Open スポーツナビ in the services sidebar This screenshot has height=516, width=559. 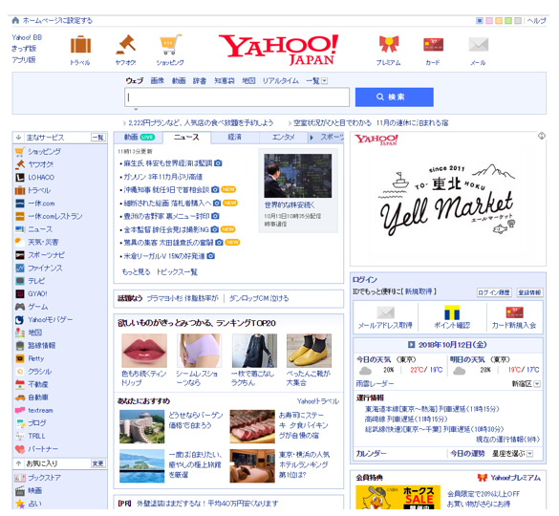pos(47,255)
